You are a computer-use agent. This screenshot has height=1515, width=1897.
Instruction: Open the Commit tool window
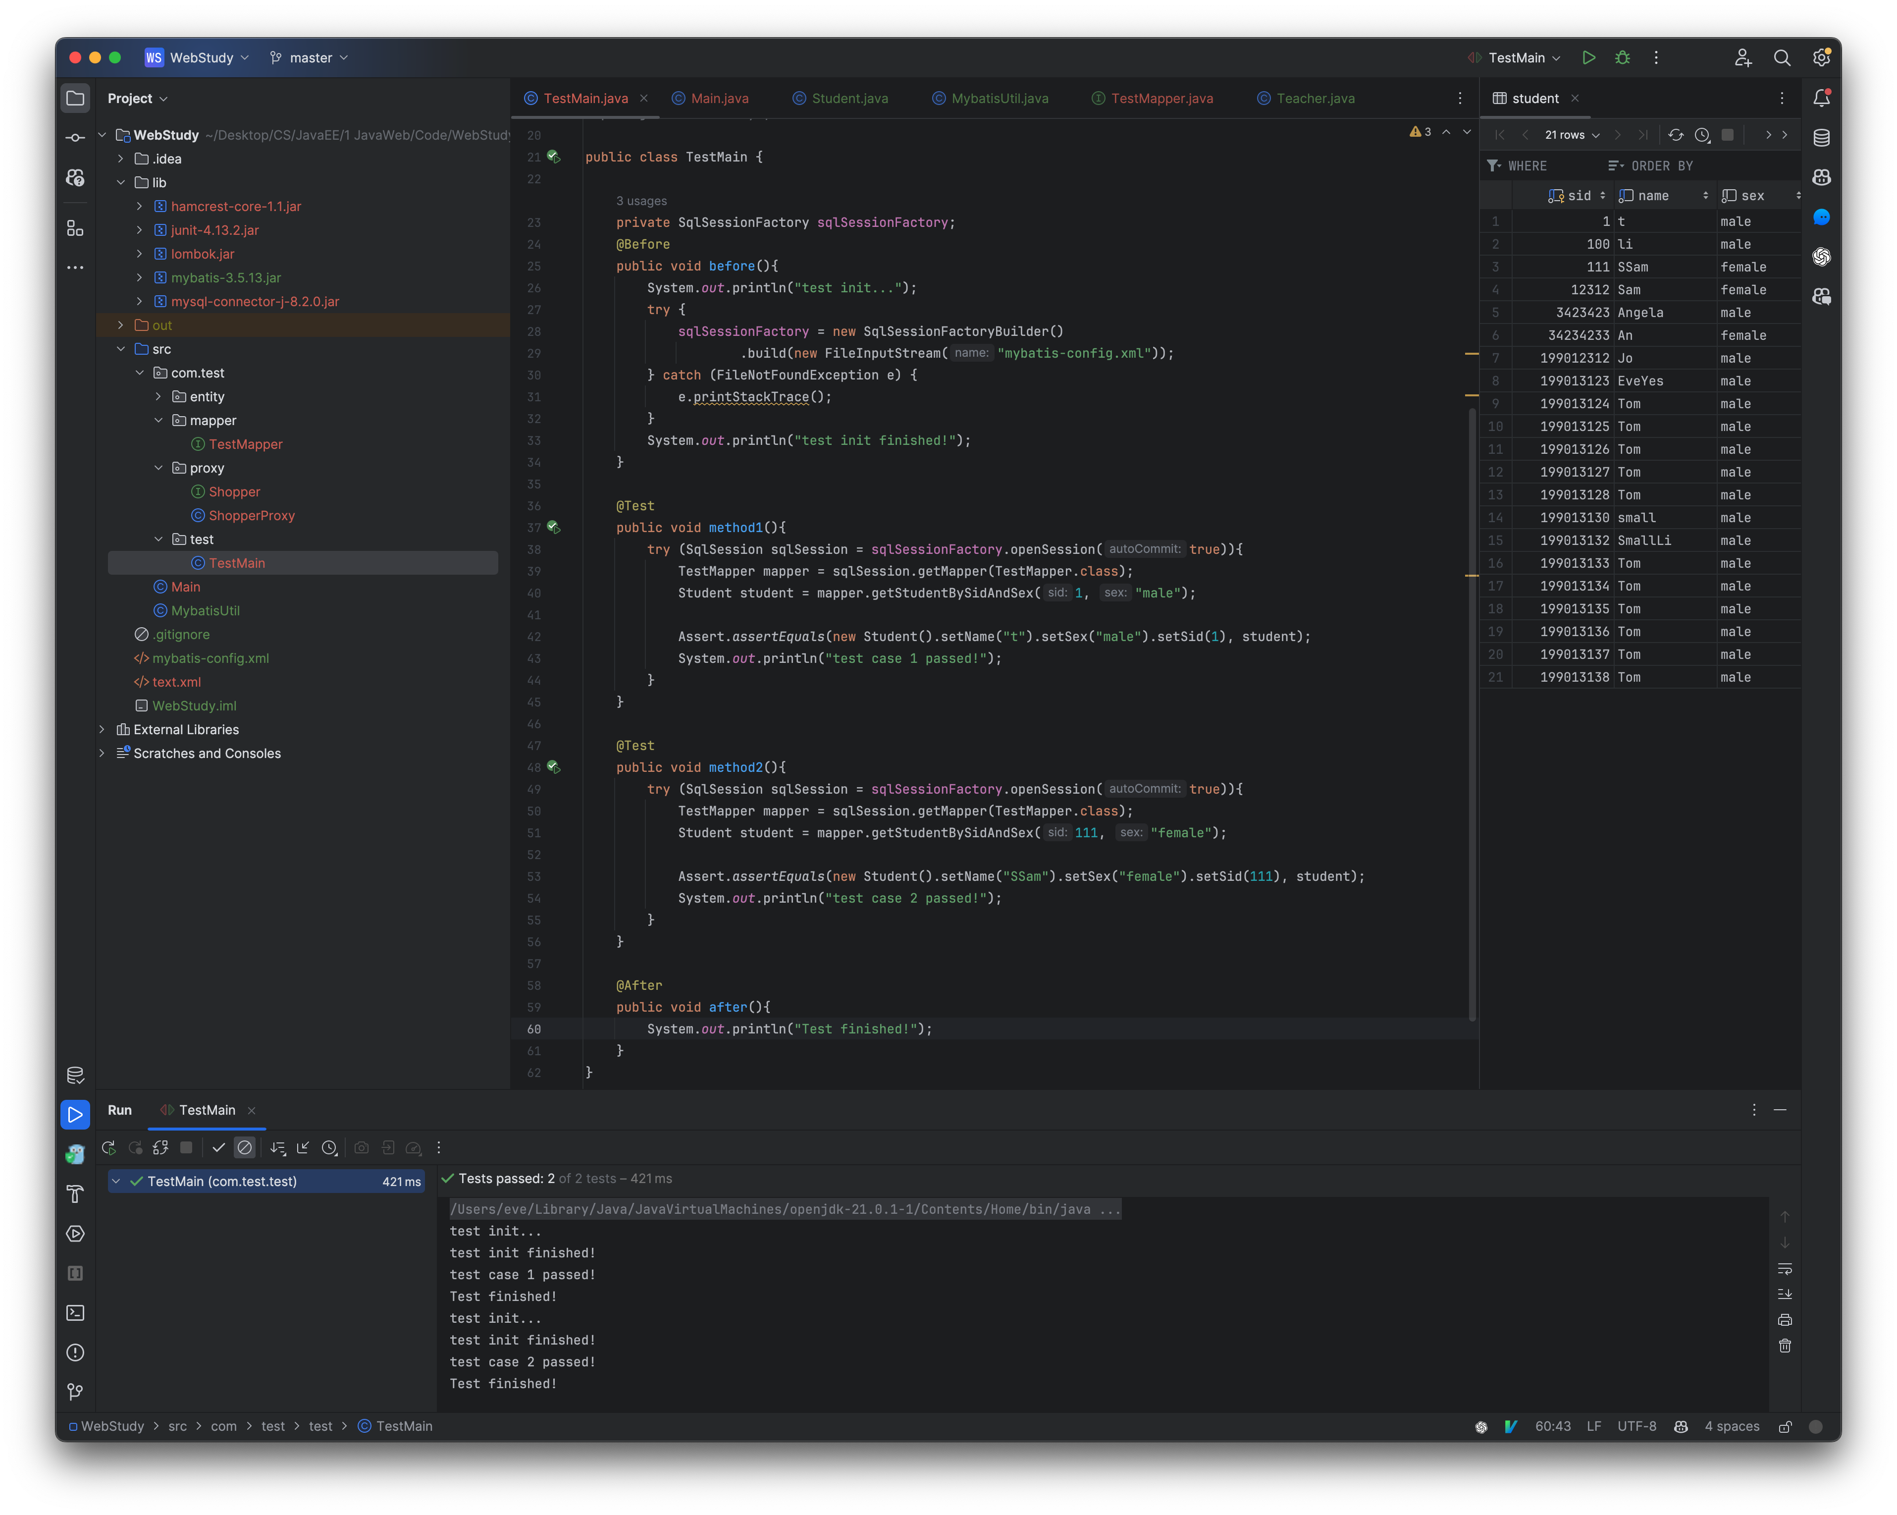pos(76,138)
